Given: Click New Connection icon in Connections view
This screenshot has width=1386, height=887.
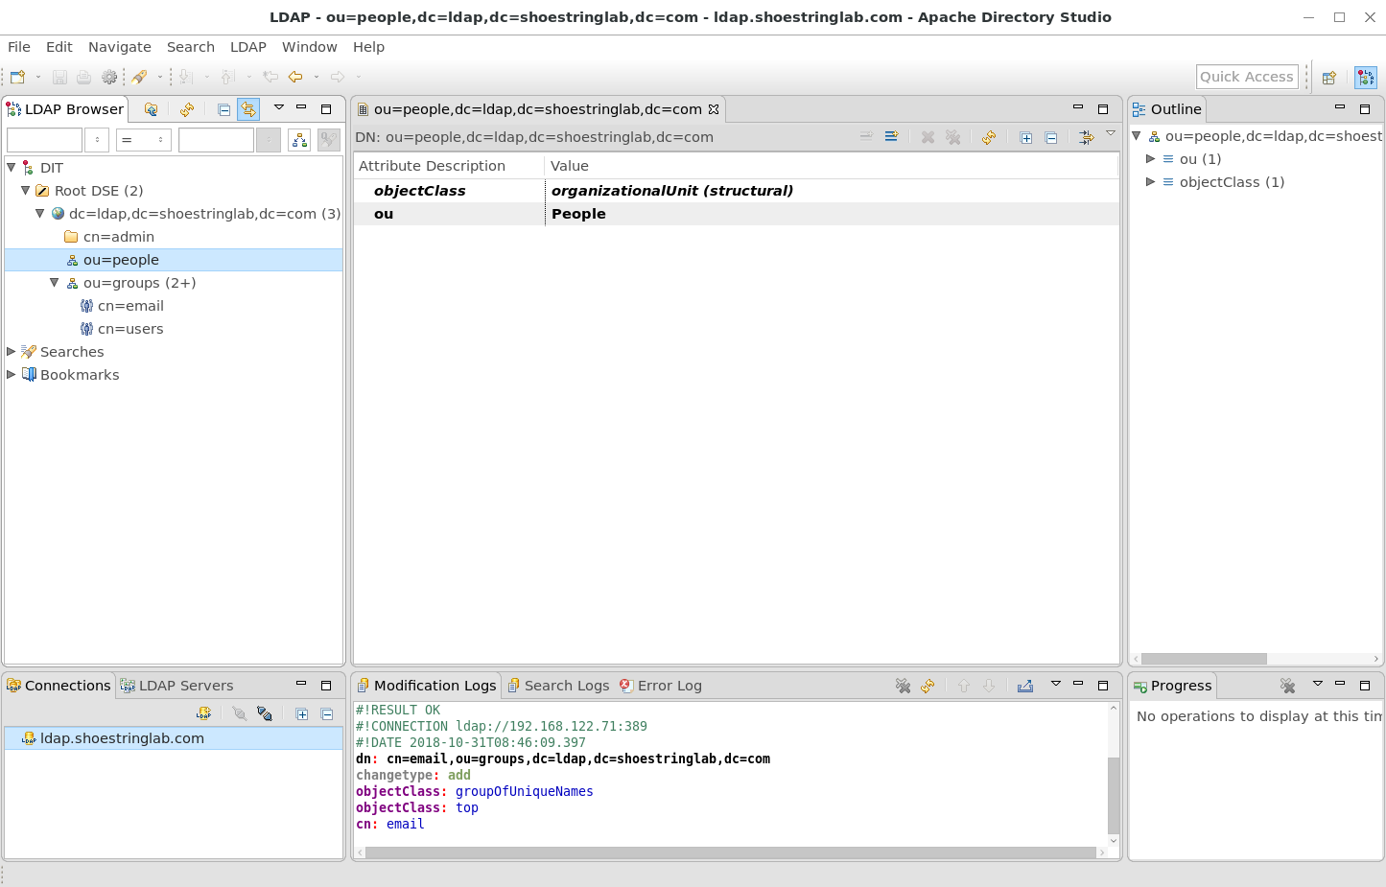Looking at the screenshot, I should 204,713.
